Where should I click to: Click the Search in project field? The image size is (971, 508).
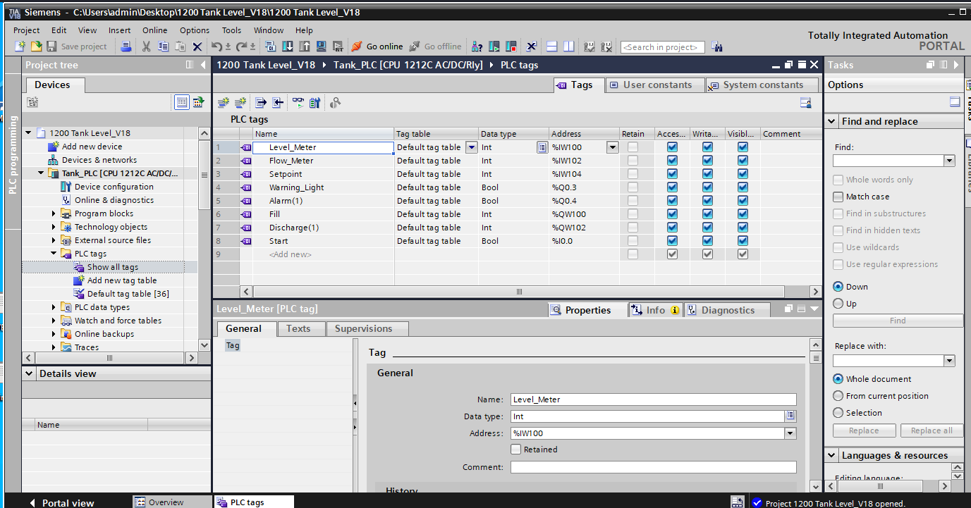click(x=663, y=47)
